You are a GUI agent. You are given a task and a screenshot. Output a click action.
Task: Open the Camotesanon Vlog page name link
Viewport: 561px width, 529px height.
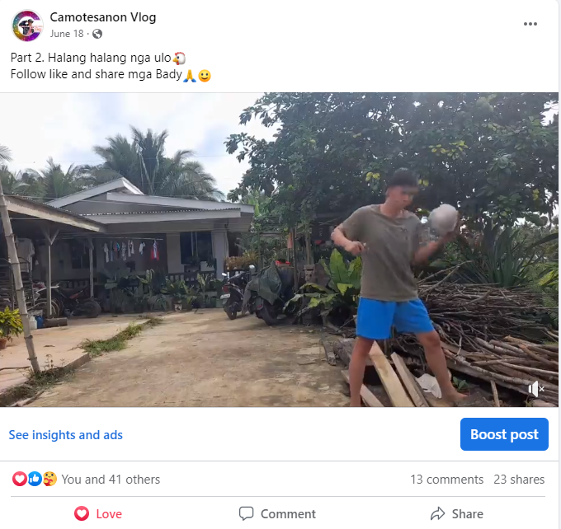[x=102, y=17]
